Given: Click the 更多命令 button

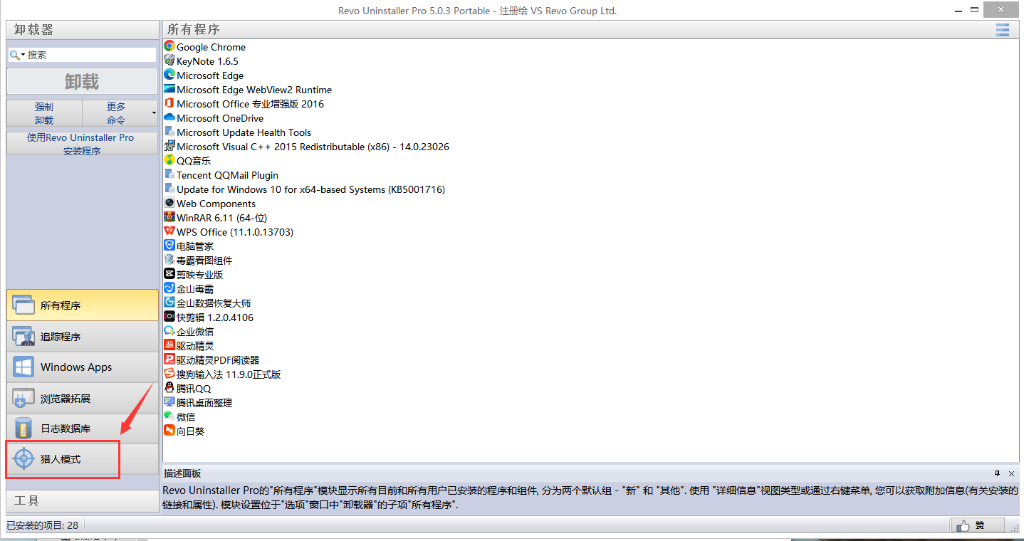Looking at the screenshot, I should point(116,113).
